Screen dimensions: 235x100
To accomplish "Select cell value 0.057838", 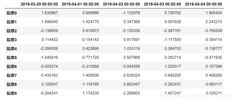I will tap(173, 22).
